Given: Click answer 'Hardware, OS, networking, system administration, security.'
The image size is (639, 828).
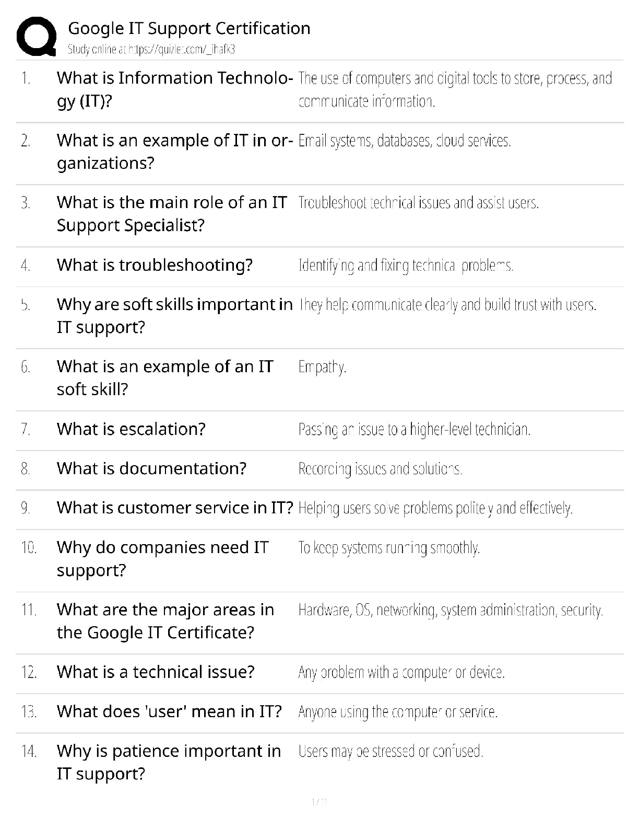Looking at the screenshot, I should [451, 610].
